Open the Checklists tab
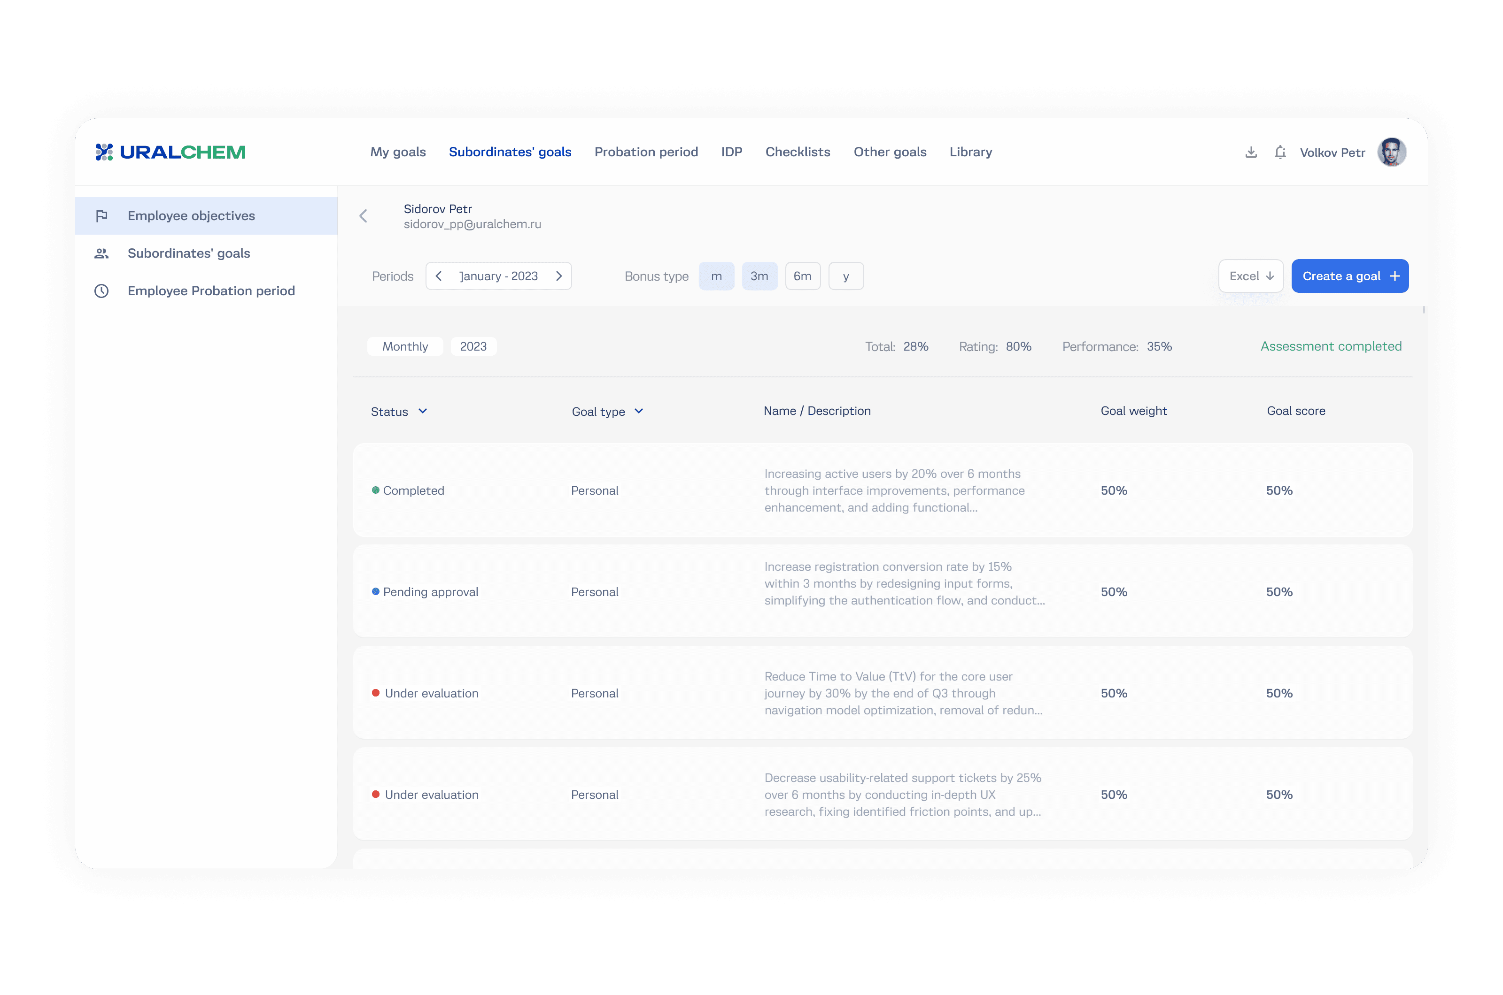Viewport: 1503px width, 995px height. 798,152
